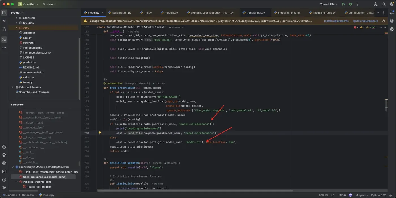Switch to transformer.py tab
The width and height of the screenshot is (396, 198).
[x=253, y=13]
